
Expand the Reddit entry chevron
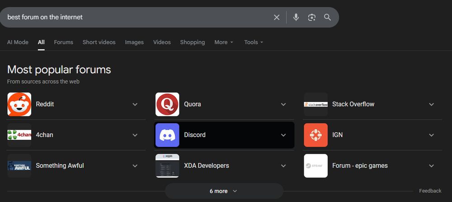click(x=135, y=104)
